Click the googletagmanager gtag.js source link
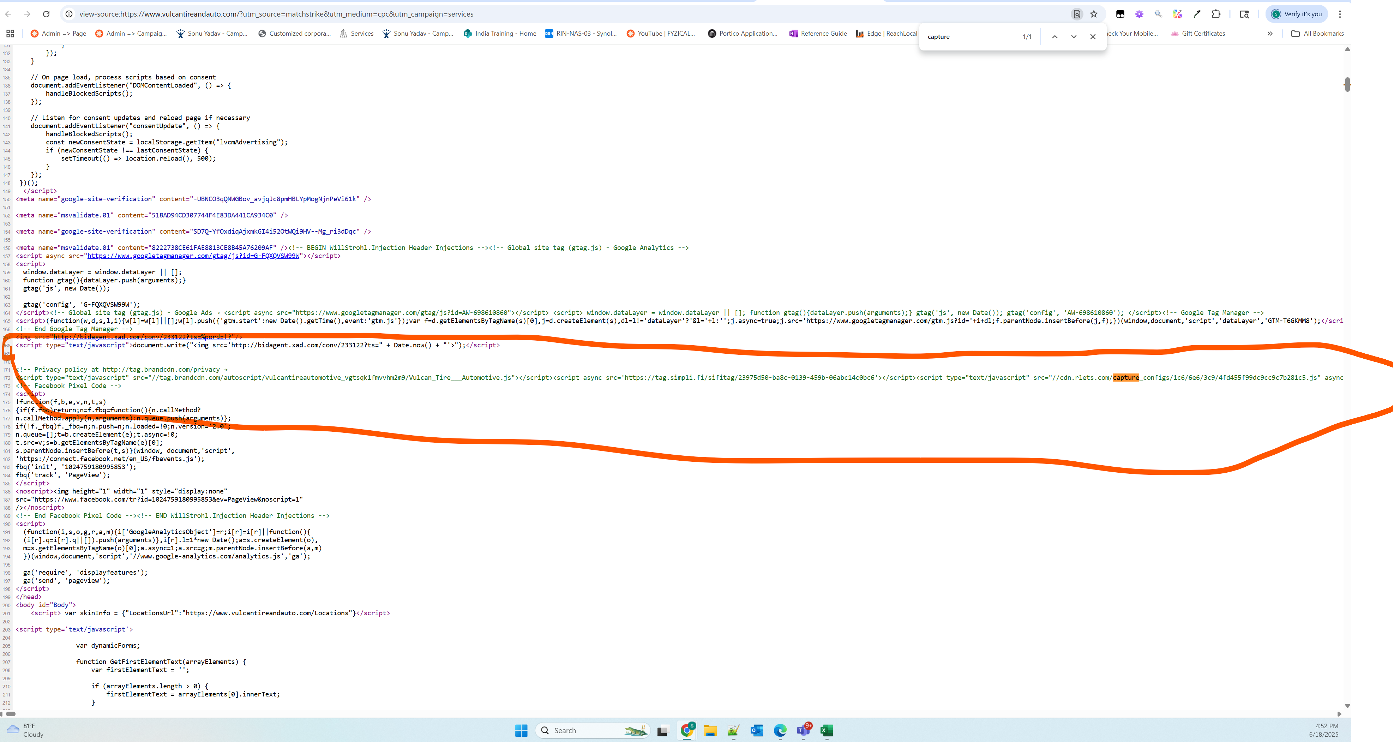 [193, 256]
